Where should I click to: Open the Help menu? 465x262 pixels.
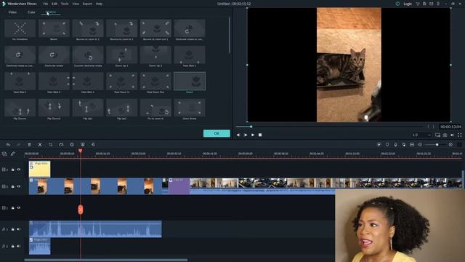[x=99, y=4]
